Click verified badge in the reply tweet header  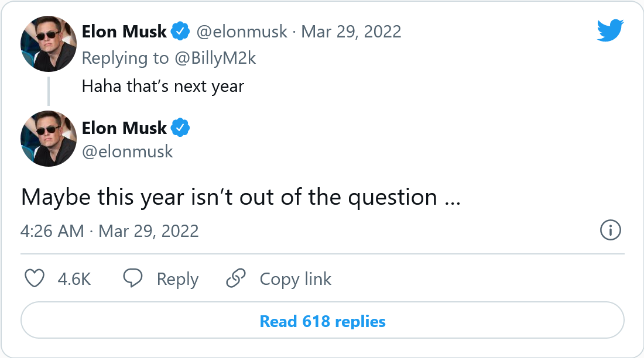coord(180,32)
